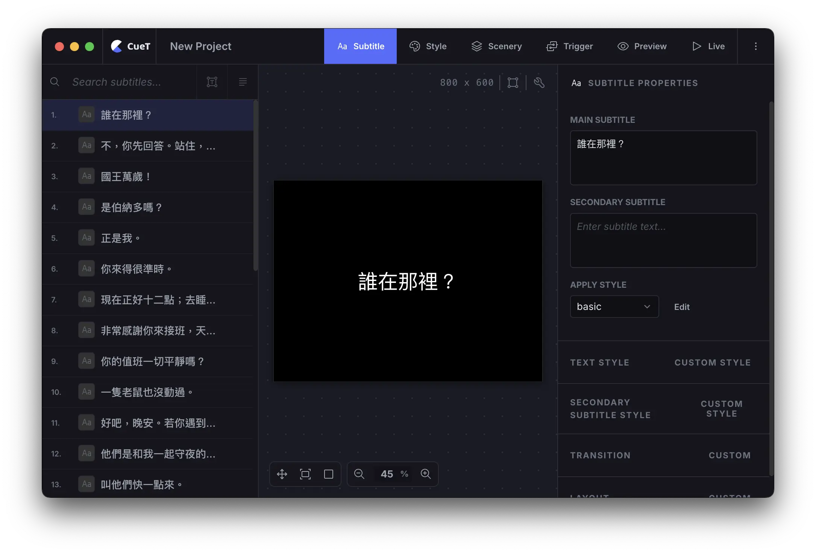816x553 pixels.
Task: Click the Aa icon on row 12
Action: (86, 453)
